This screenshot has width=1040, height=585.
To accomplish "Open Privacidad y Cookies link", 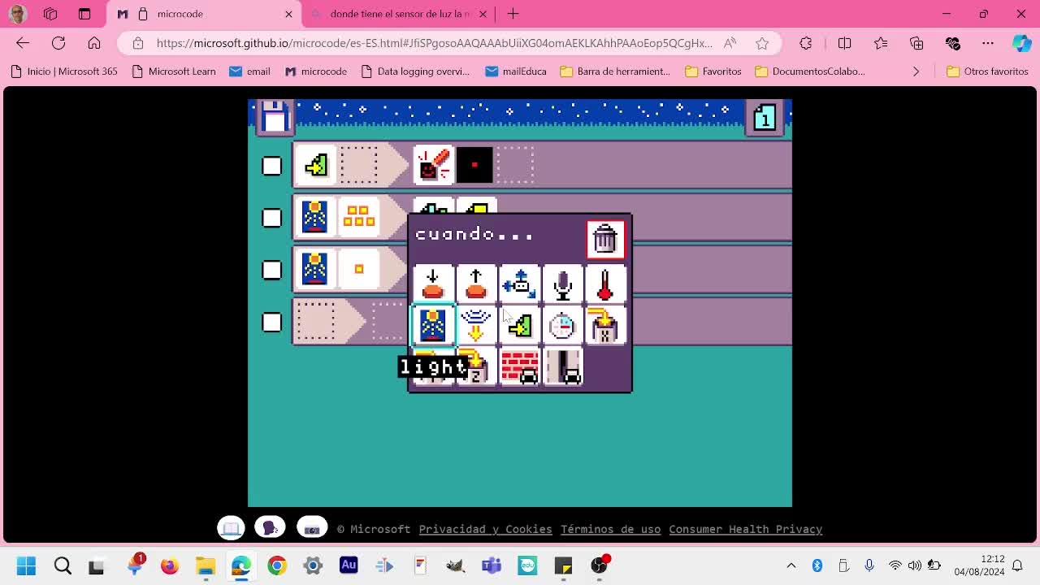I will (x=485, y=529).
